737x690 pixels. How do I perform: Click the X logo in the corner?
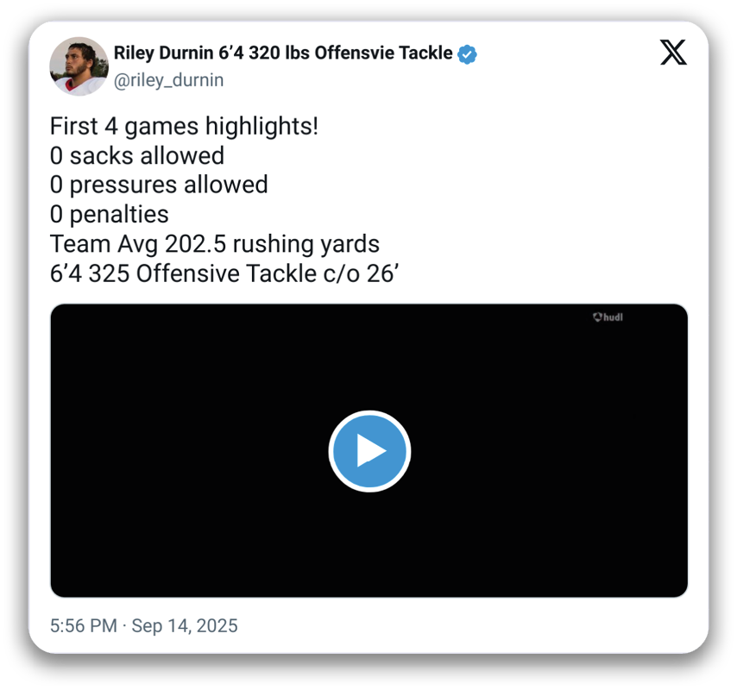[673, 53]
